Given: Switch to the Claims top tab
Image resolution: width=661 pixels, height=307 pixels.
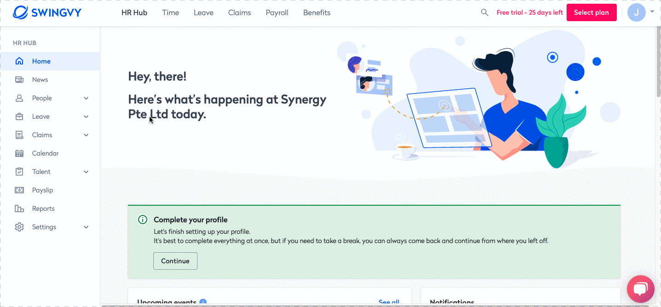Looking at the screenshot, I should tap(239, 12).
